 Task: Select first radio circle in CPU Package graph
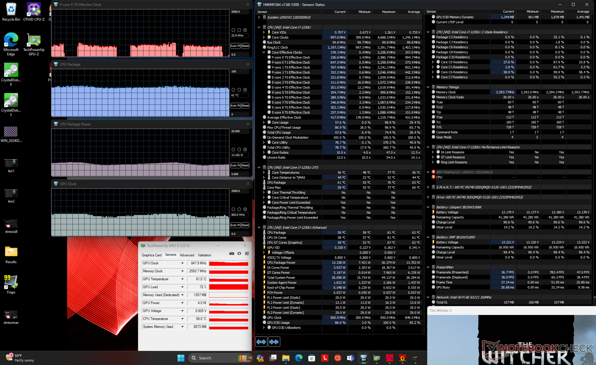233,90
